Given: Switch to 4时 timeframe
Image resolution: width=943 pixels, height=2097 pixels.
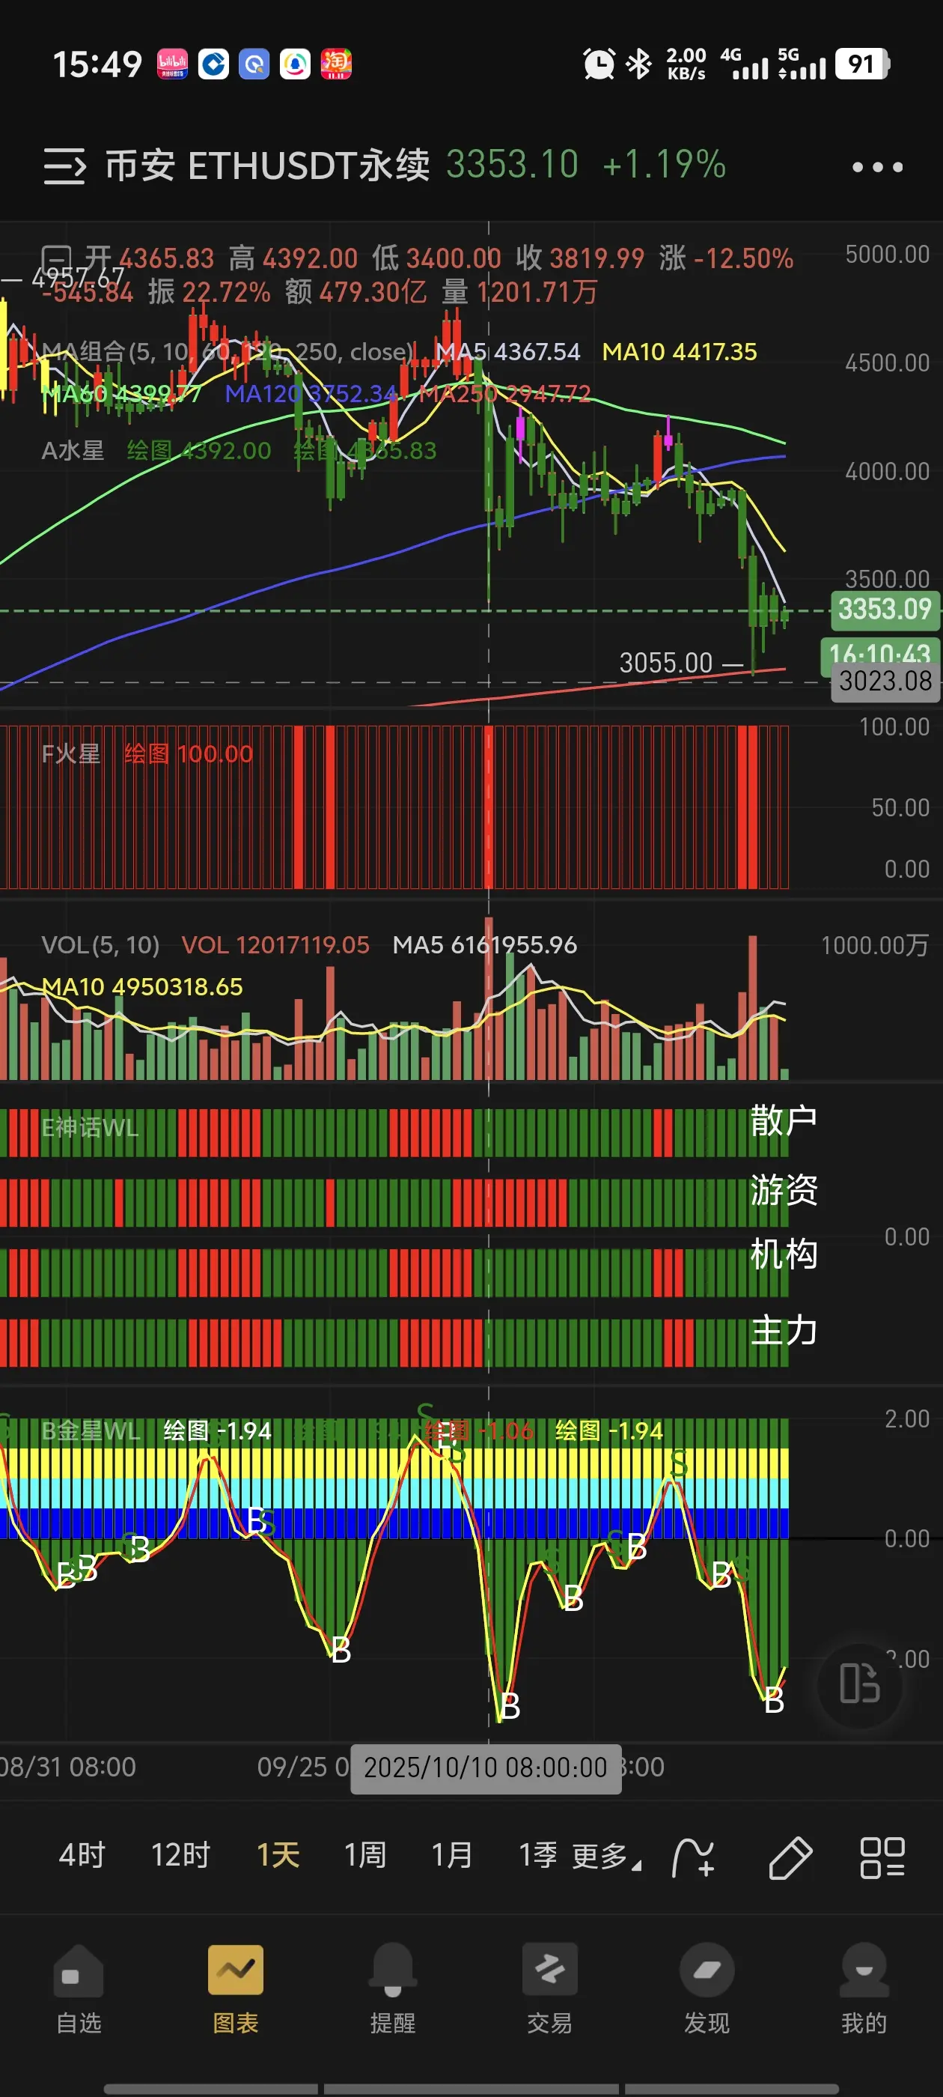Looking at the screenshot, I should pyautogui.click(x=82, y=1855).
